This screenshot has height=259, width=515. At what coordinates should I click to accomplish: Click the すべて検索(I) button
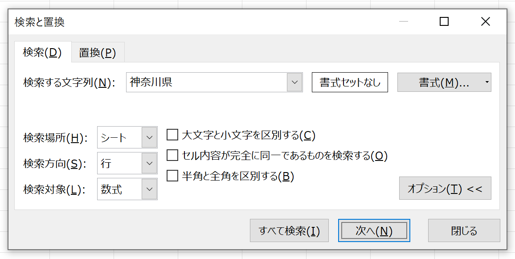pyautogui.click(x=289, y=231)
